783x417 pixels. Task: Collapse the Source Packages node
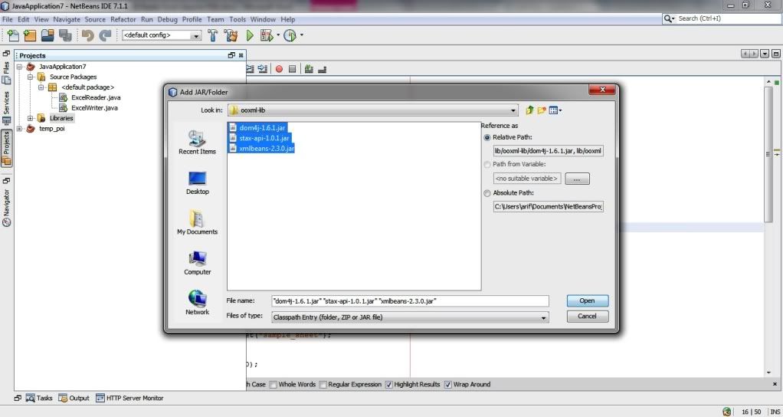pos(30,77)
